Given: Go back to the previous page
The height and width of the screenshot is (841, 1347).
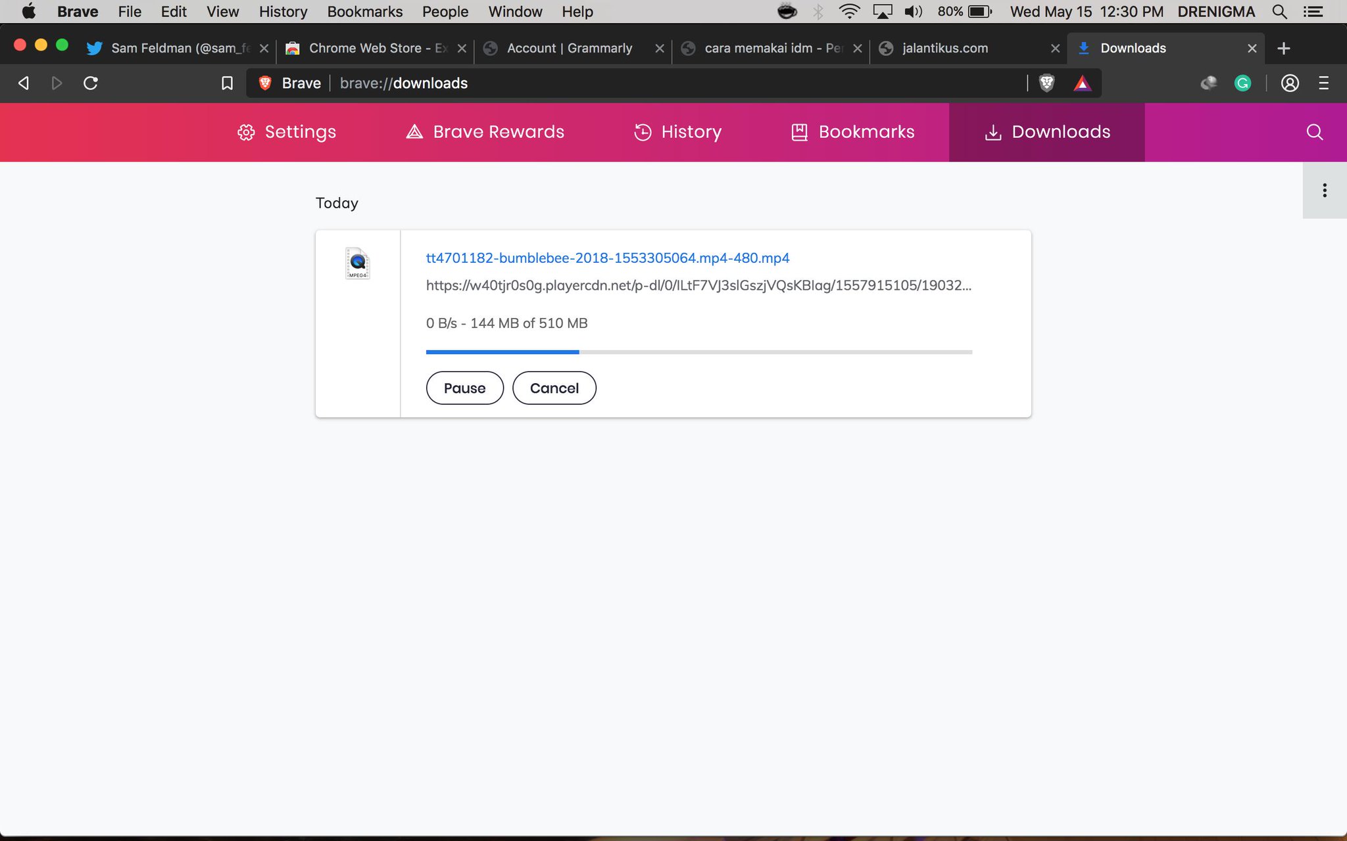Looking at the screenshot, I should [24, 83].
